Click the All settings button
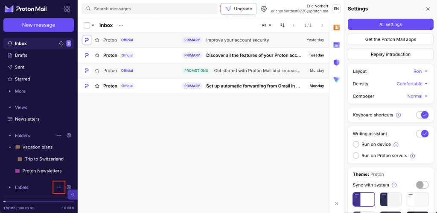 point(390,24)
